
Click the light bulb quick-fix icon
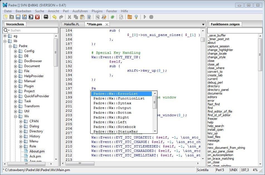point(136,17)
